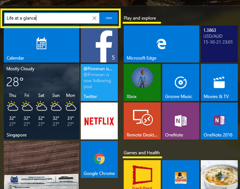This screenshot has width=240, height=189.
Task: Open the Facebook tile
Action: click(99, 44)
